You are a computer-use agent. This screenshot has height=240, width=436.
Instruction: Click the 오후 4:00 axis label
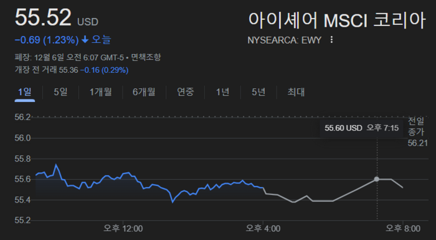tap(263, 229)
